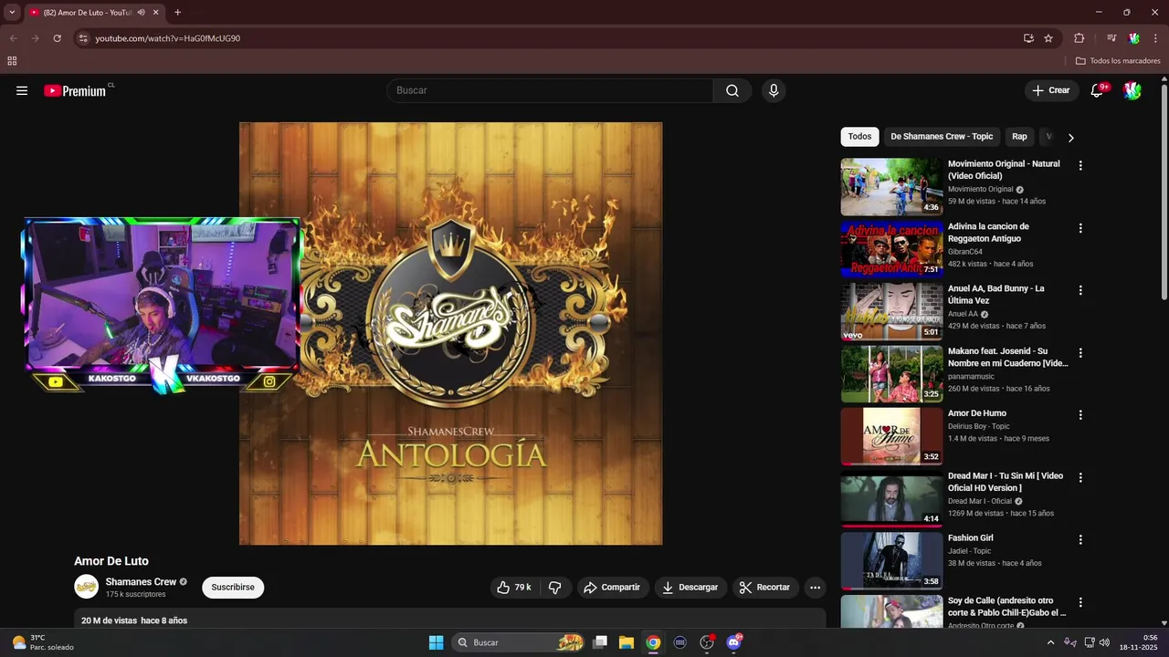The width and height of the screenshot is (1169, 657).
Task: Reload the page in Chrome
Action: [x=57, y=38]
